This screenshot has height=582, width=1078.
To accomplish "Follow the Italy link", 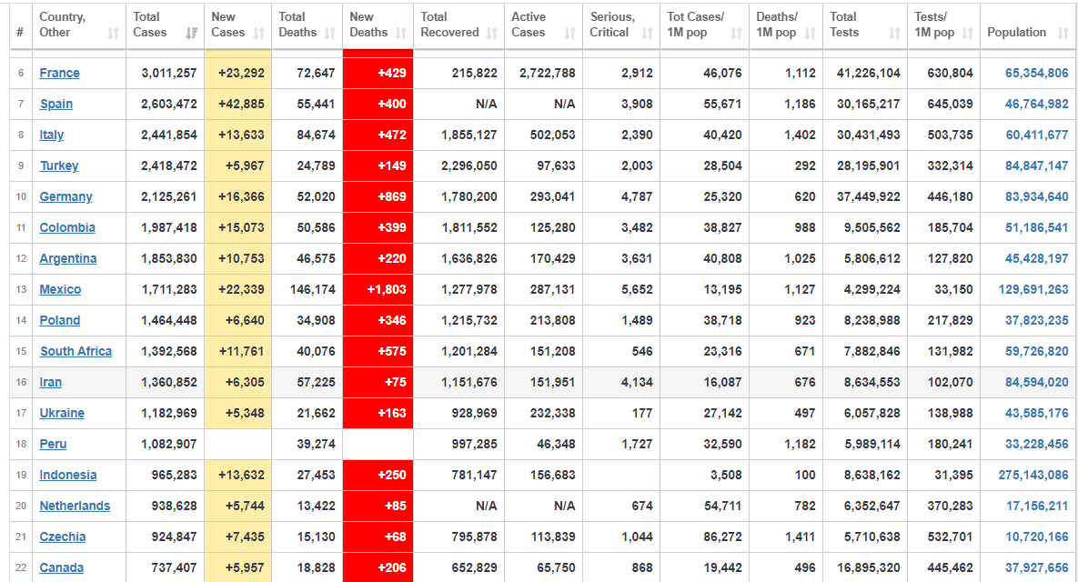I will (x=52, y=135).
